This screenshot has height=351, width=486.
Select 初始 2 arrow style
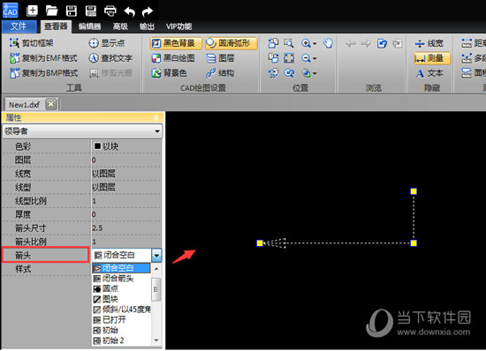click(x=121, y=340)
